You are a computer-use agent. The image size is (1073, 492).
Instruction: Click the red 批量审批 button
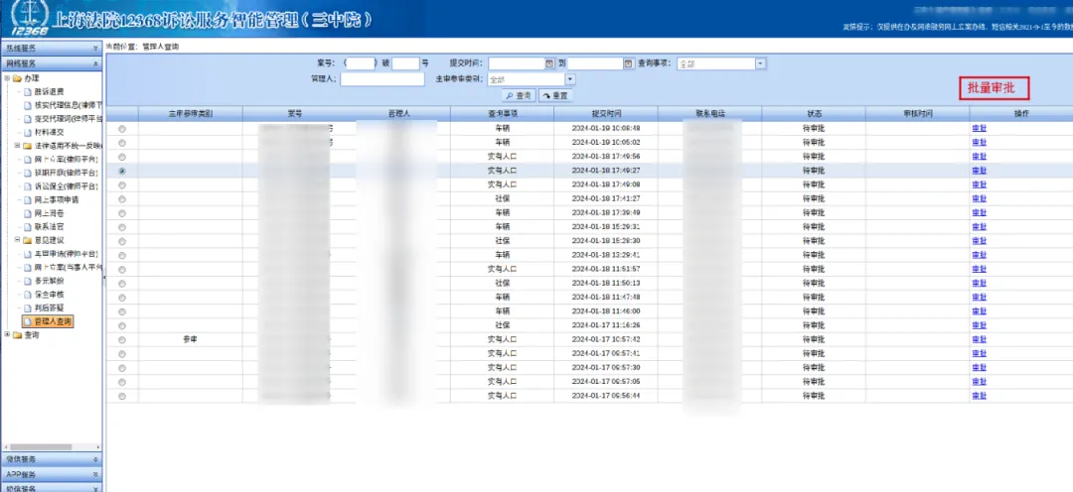click(x=995, y=89)
